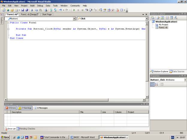Image resolution: width=187 pixels, height=140 pixels.
Task: Open the Build menu
Action: point(32,6)
